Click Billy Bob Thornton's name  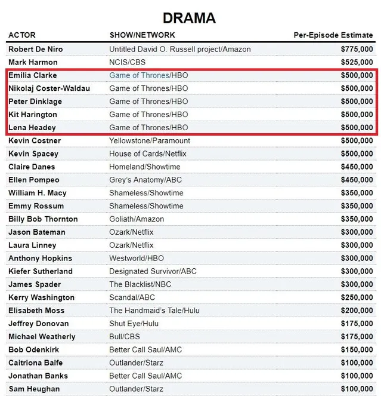click(43, 219)
